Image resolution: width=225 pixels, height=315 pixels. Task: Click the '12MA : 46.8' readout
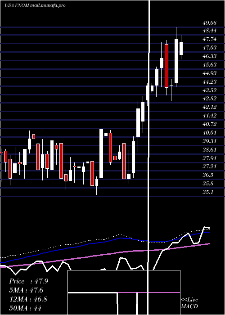(x=28, y=299)
